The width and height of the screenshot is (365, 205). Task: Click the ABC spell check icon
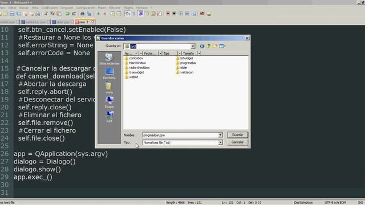point(202,14)
